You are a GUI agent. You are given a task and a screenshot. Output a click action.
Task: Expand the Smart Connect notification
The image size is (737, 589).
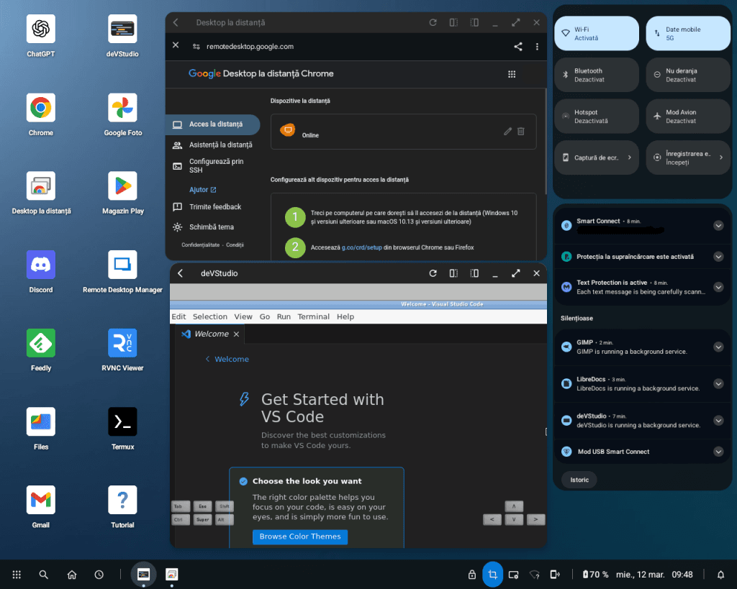718,225
